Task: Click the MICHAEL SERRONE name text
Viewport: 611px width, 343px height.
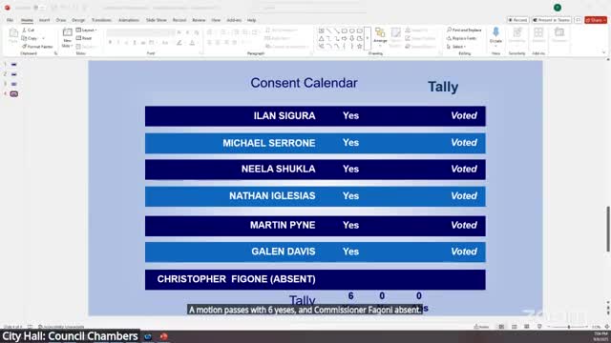Action: click(269, 143)
